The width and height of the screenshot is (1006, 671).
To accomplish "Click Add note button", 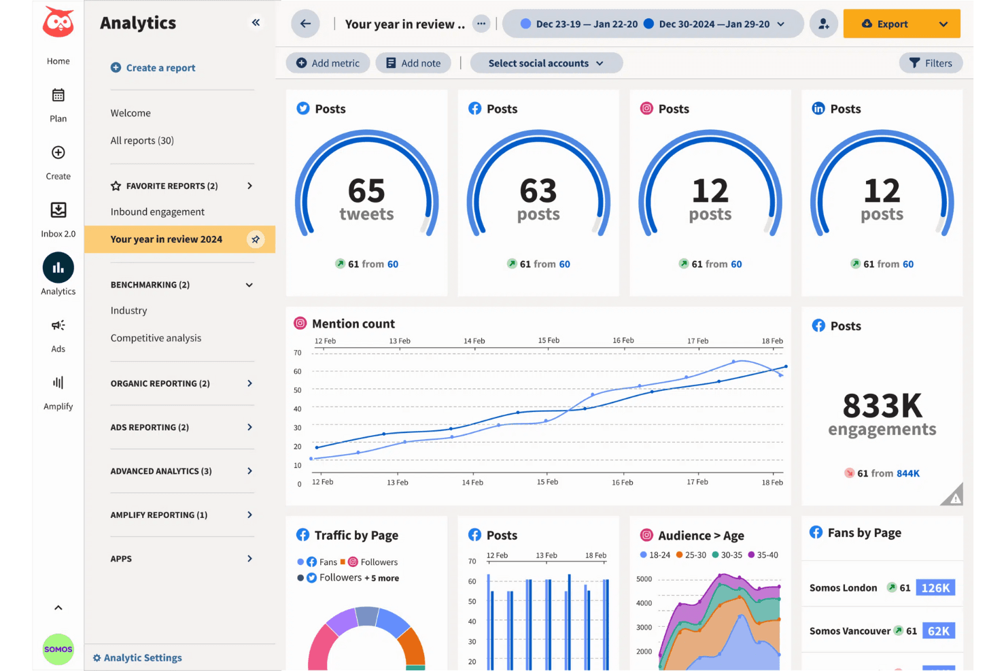I will click(413, 63).
